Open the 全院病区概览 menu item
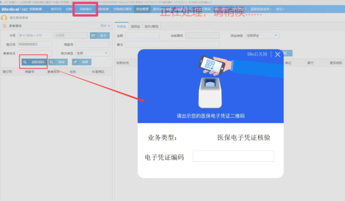Screen dimensions: 345x201 pos(123,9)
